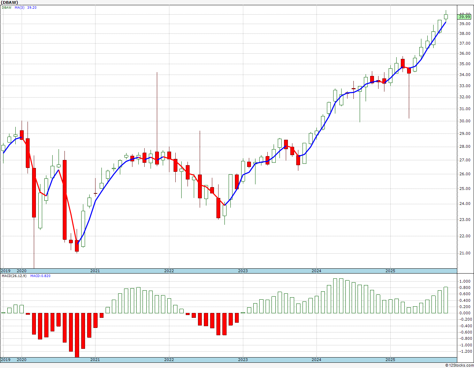474x368 pixels.
Task: Select 2020 on the MACD panel time axis
Action: (x=22, y=360)
